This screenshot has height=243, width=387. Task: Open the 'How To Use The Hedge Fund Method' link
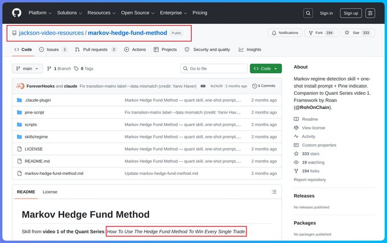click(176, 232)
